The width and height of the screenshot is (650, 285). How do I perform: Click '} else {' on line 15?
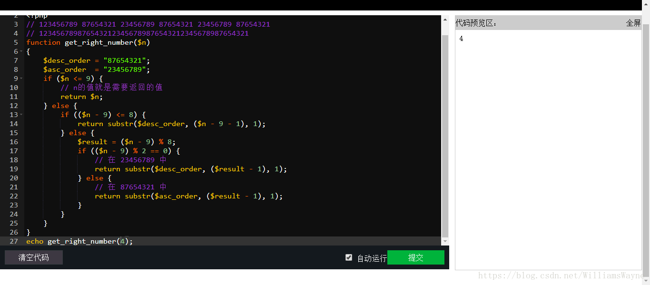78,133
